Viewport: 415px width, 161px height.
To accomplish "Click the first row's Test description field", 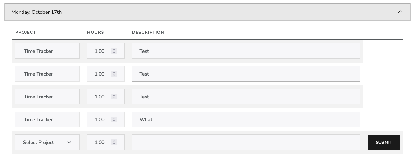I will (x=246, y=51).
